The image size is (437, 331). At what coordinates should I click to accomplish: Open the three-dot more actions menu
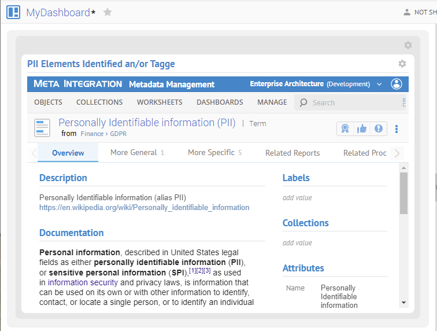coord(397,128)
